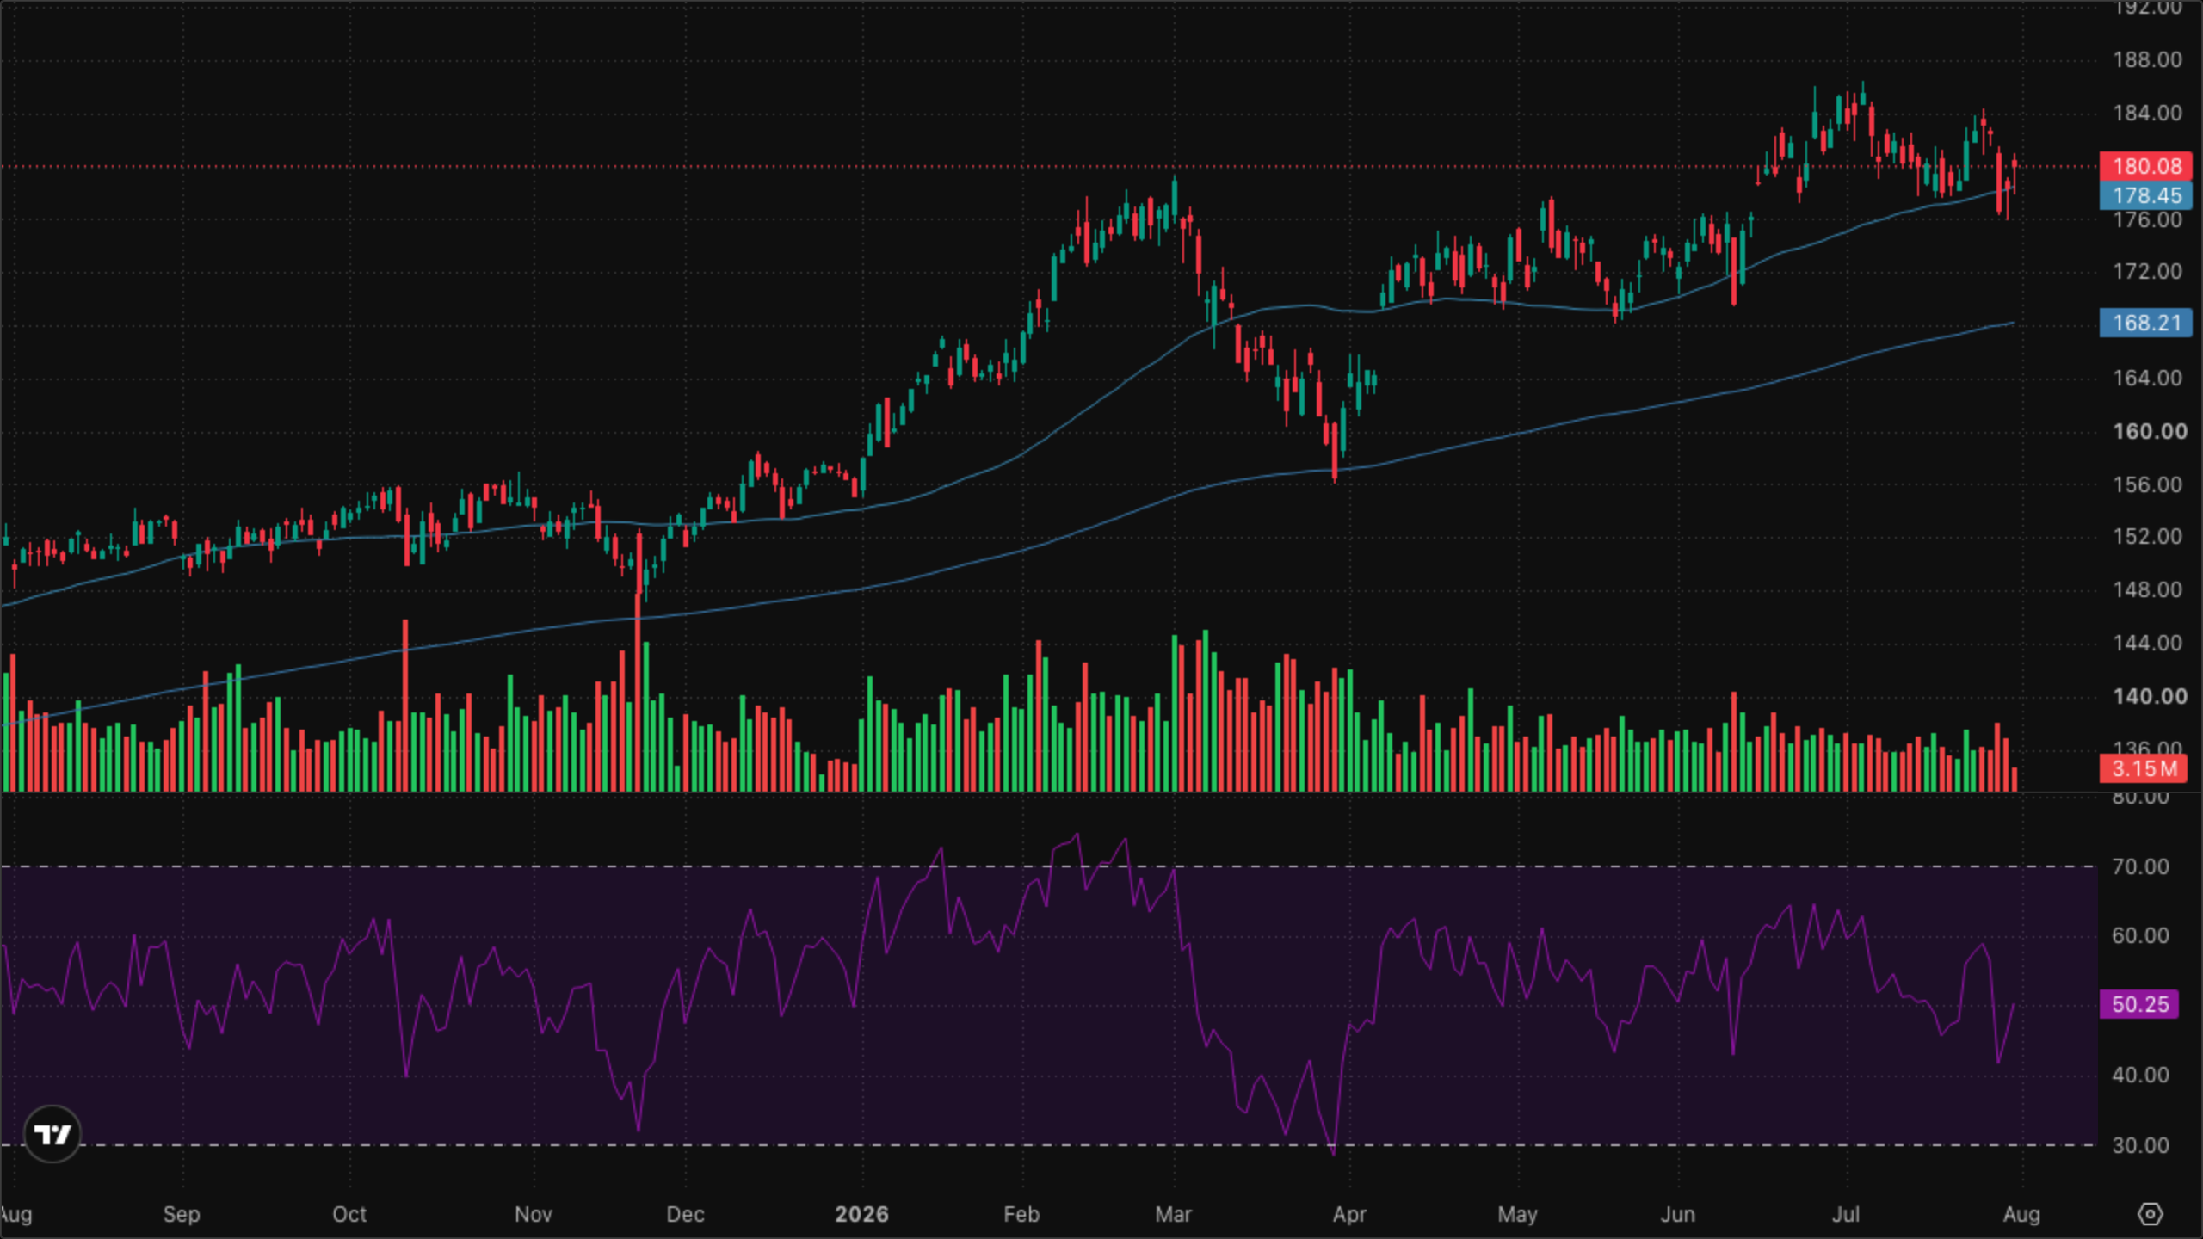The height and width of the screenshot is (1239, 2203).
Task: Click the 148.00 price scale label
Action: [2147, 590]
